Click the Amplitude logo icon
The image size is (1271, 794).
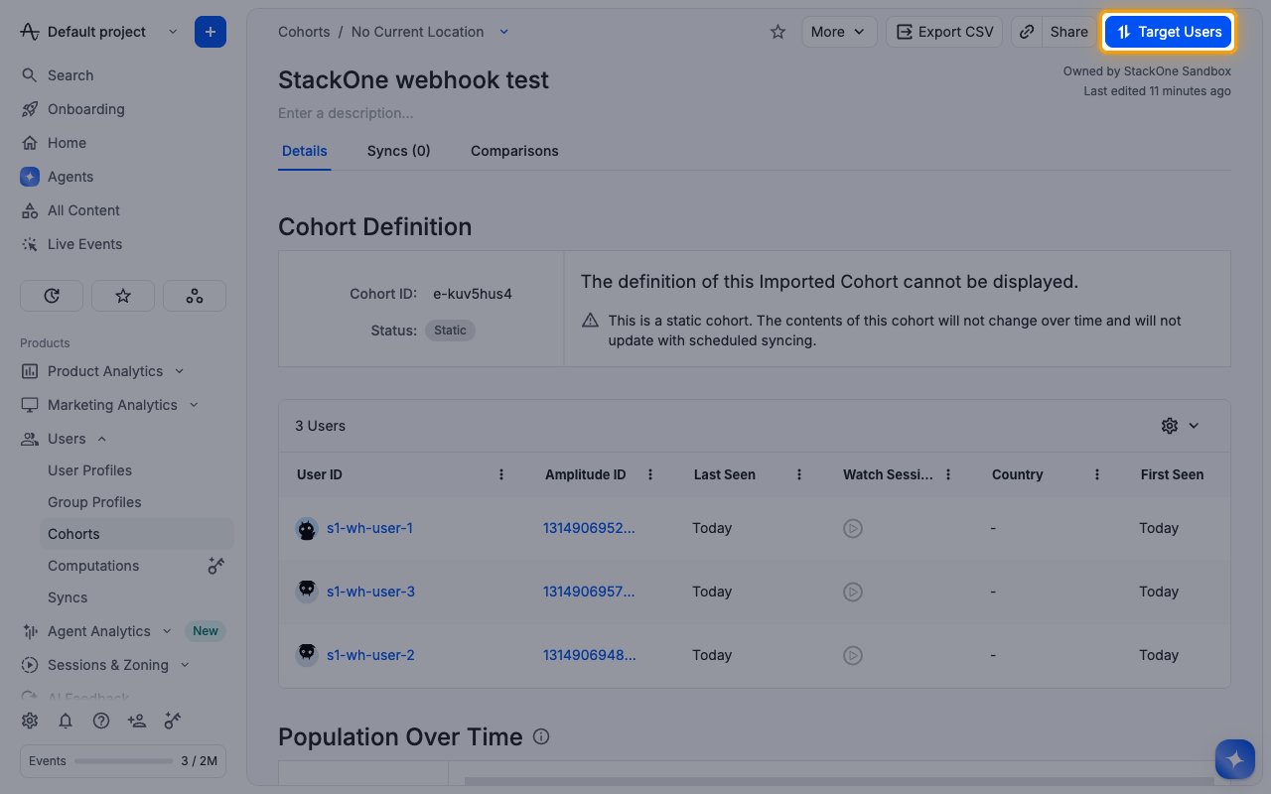click(x=30, y=32)
